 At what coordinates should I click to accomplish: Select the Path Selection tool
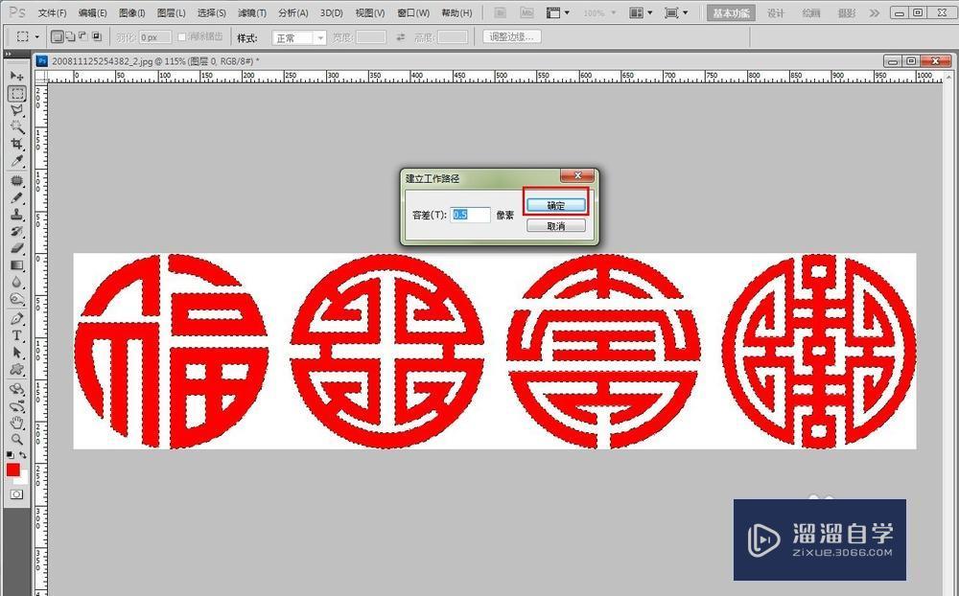[x=16, y=353]
